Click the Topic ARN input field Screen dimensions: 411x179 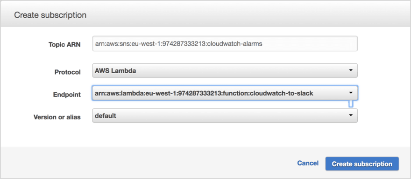tap(225, 44)
